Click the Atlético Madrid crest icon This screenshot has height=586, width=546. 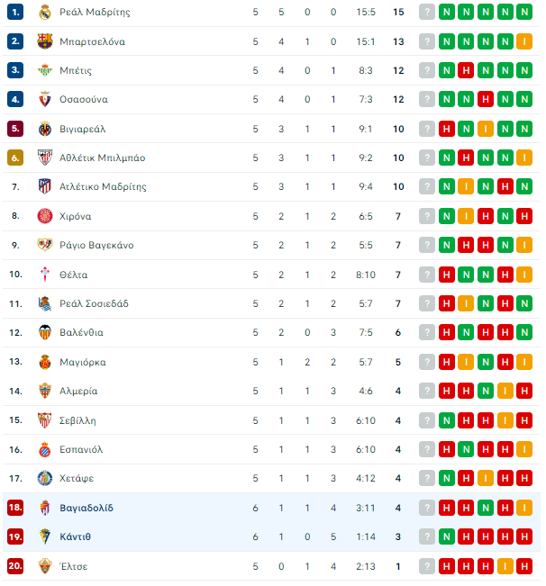(45, 186)
